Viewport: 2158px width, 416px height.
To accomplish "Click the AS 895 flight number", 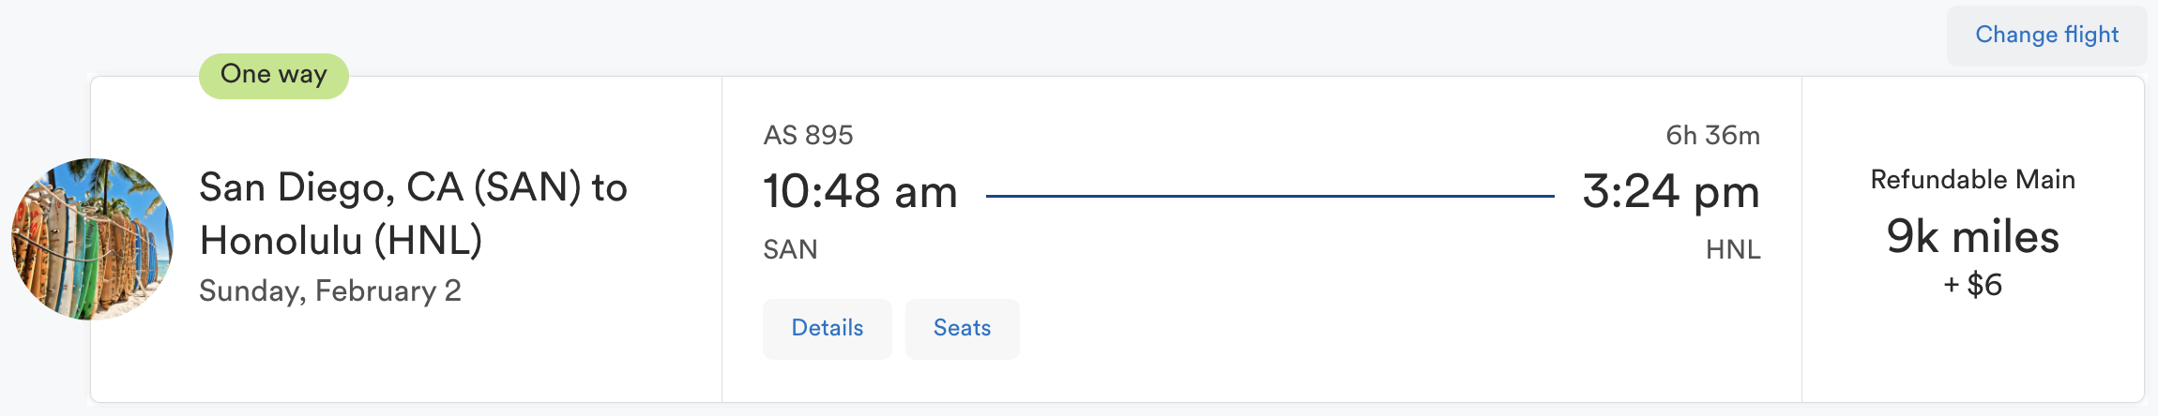I will pyautogui.click(x=808, y=136).
